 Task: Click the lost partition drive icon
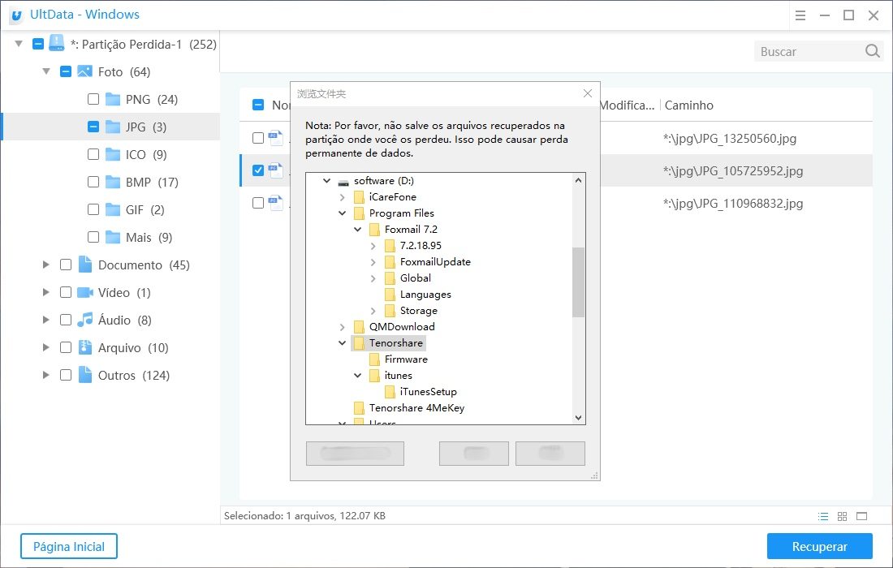coord(56,43)
